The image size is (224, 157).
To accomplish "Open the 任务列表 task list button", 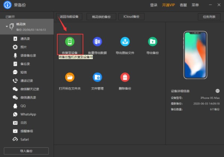I will pyautogui.click(x=209, y=17).
